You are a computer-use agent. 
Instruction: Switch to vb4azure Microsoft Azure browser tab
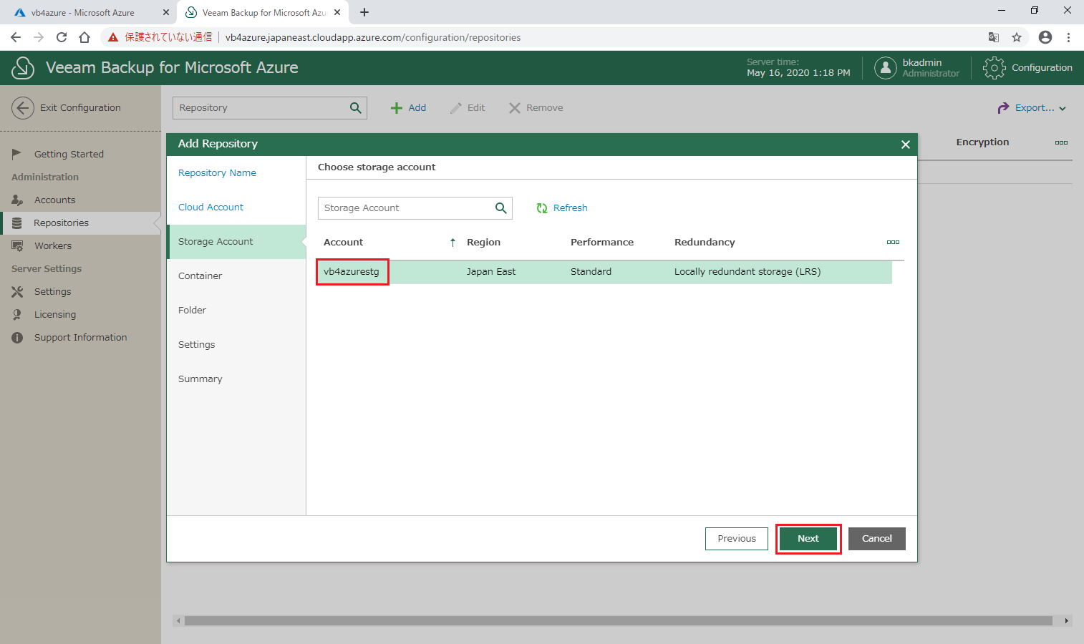pyautogui.click(x=83, y=13)
